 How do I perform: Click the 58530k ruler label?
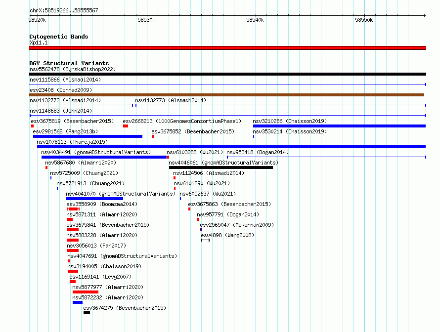click(x=146, y=20)
